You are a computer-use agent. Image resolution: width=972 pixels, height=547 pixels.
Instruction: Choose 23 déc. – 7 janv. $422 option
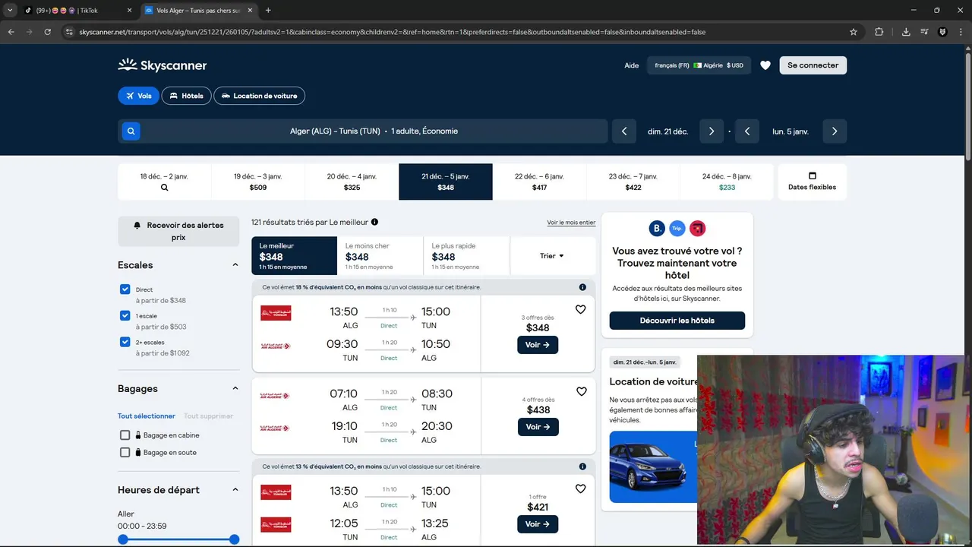[x=633, y=182]
